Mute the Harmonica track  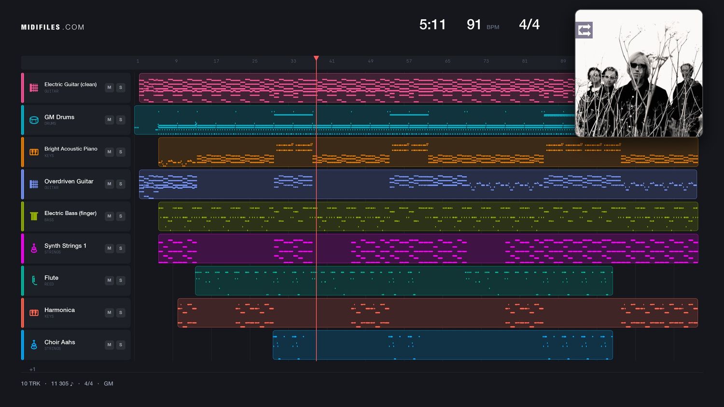(x=110, y=312)
